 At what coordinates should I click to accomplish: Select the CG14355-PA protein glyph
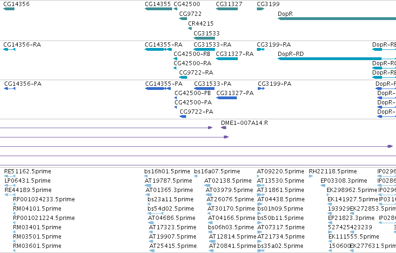(x=158, y=89)
